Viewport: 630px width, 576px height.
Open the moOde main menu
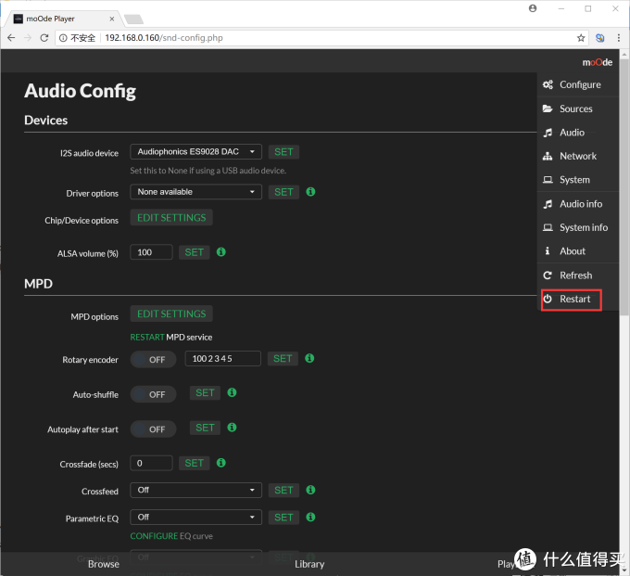pos(597,62)
